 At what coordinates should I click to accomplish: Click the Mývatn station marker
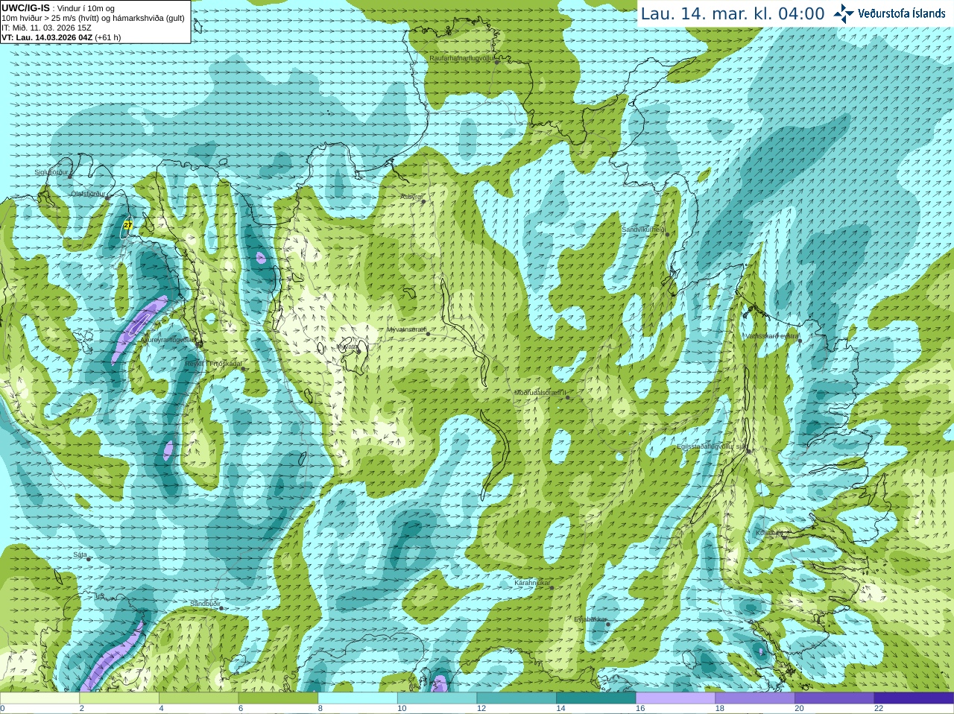click(361, 350)
